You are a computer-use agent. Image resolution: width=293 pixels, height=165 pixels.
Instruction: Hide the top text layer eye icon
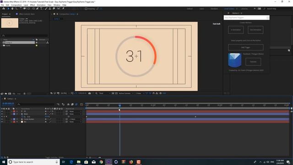[x=2, y=111]
